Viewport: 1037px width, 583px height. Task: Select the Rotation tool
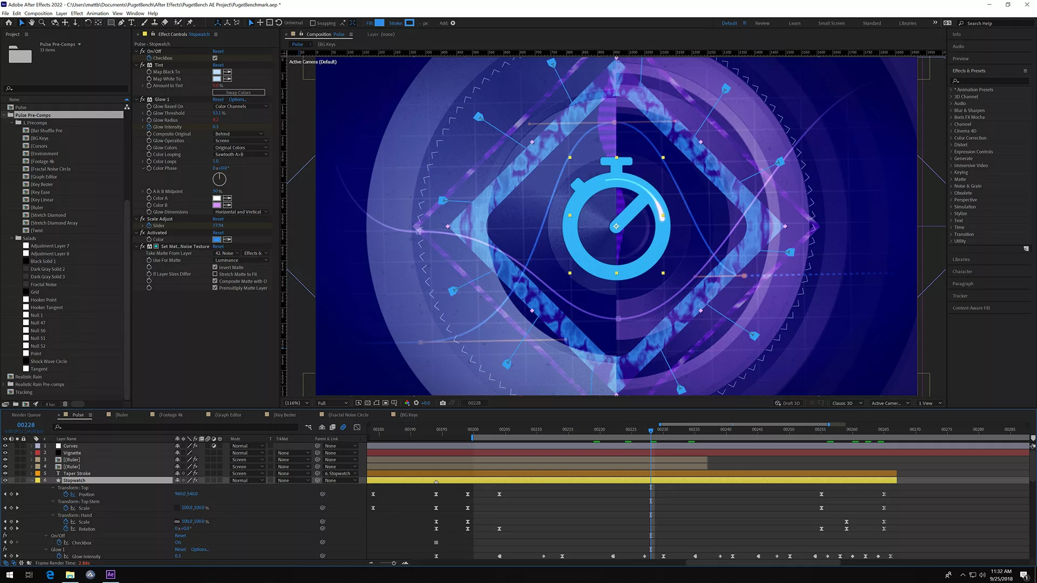89,23
